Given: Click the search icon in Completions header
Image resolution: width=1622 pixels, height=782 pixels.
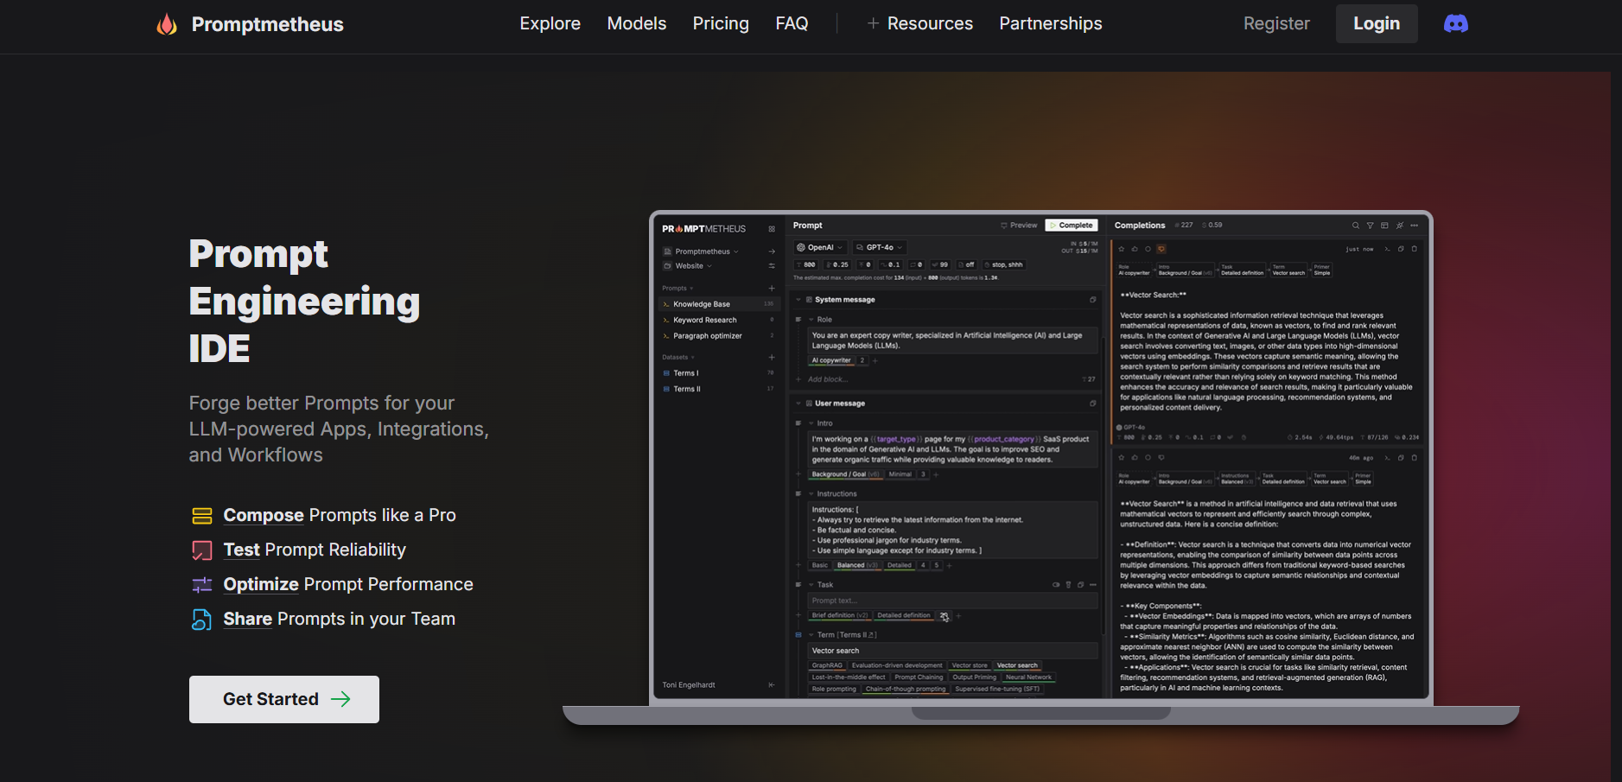Looking at the screenshot, I should [x=1356, y=226].
